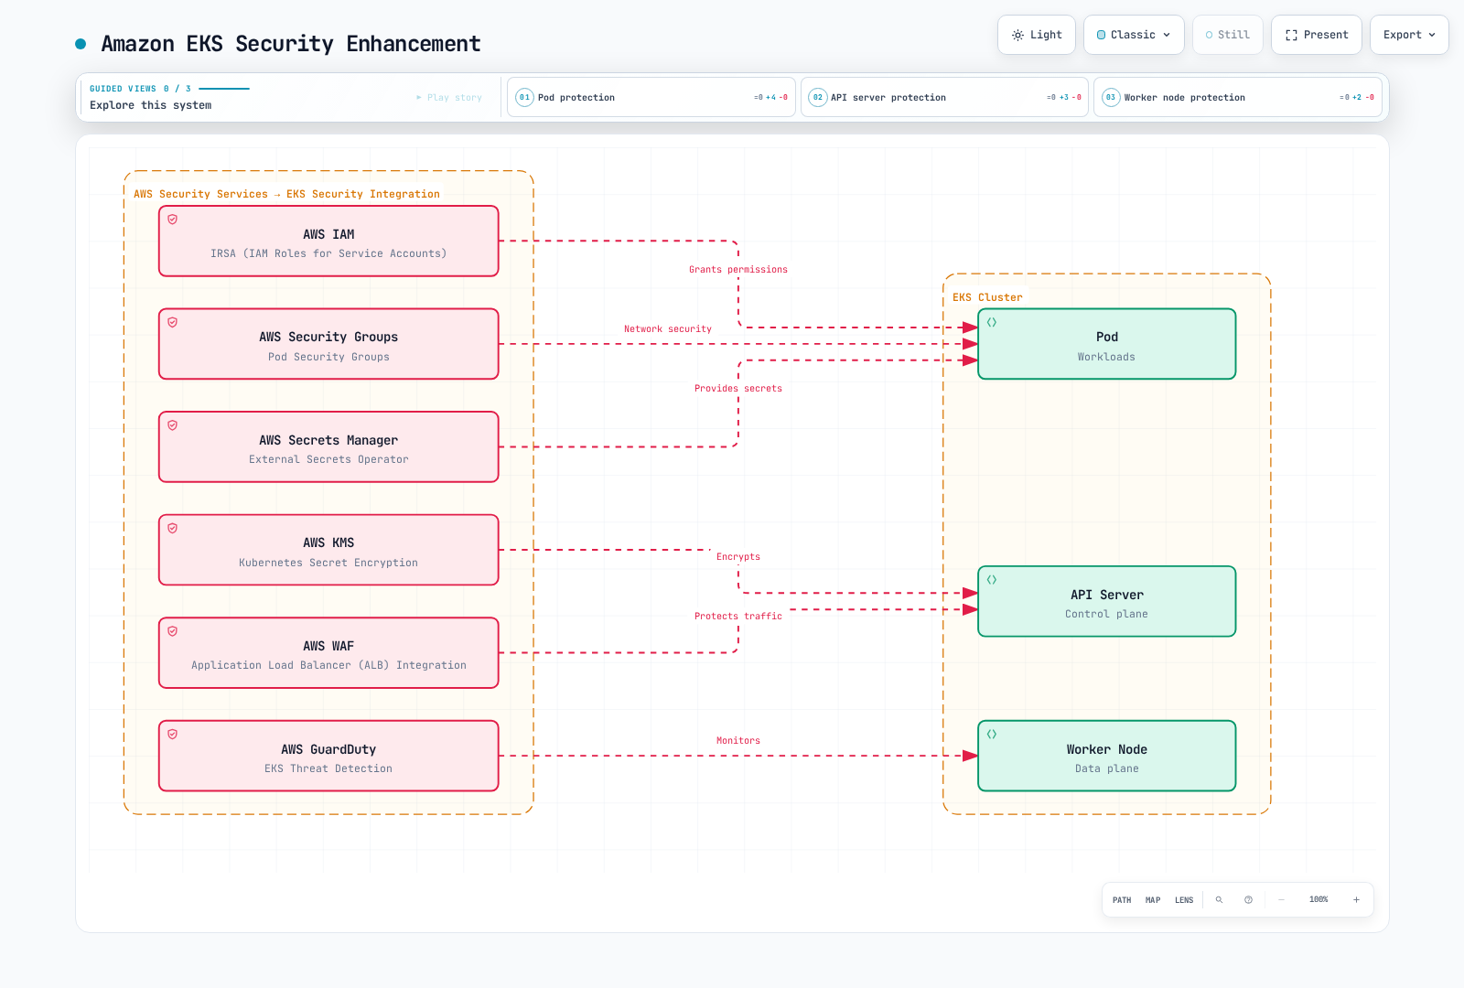The width and height of the screenshot is (1464, 988).
Task: Switch to MAP mode
Action: click(1153, 900)
